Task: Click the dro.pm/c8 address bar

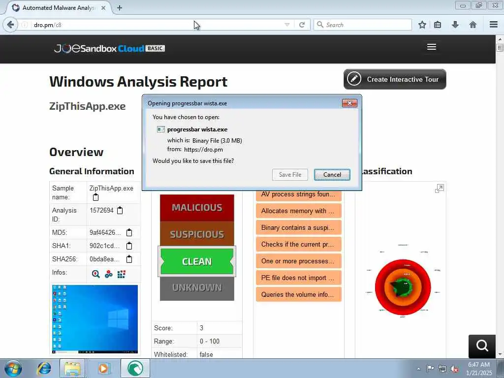Action: click(x=154, y=25)
